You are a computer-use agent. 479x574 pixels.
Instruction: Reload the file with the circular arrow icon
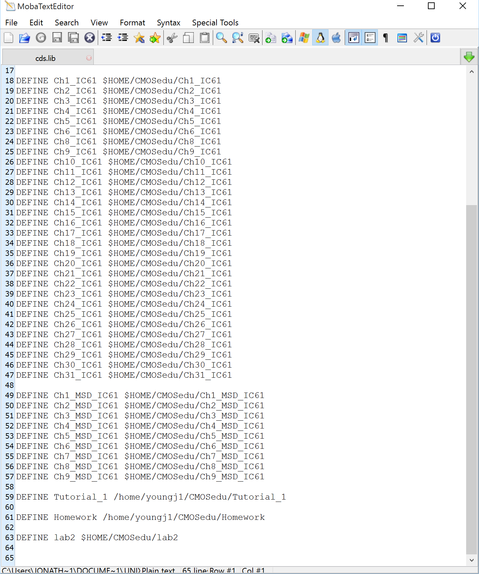pos(41,38)
